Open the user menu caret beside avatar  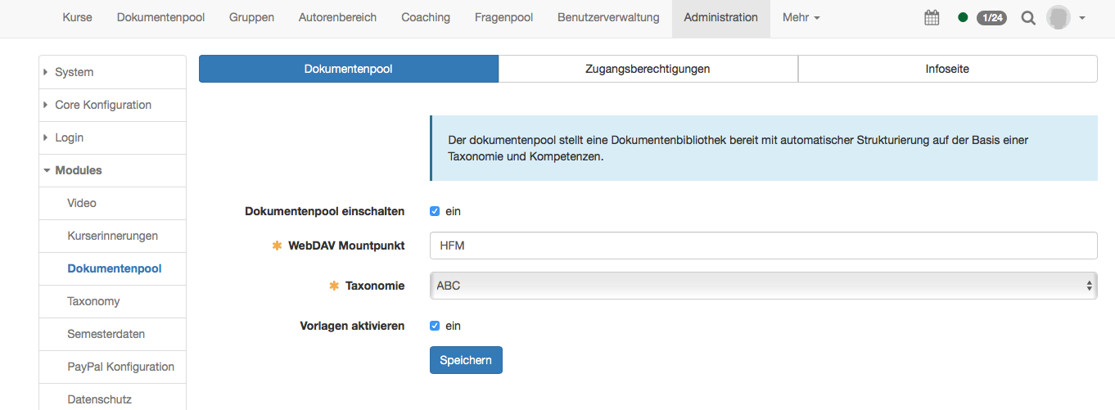[1082, 18]
